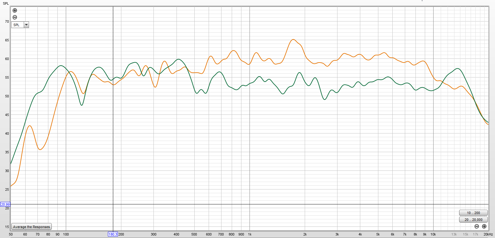This screenshot has width=495, height=238.
Task: Set frequency range to 10 .. 200
Action: pos(473,213)
